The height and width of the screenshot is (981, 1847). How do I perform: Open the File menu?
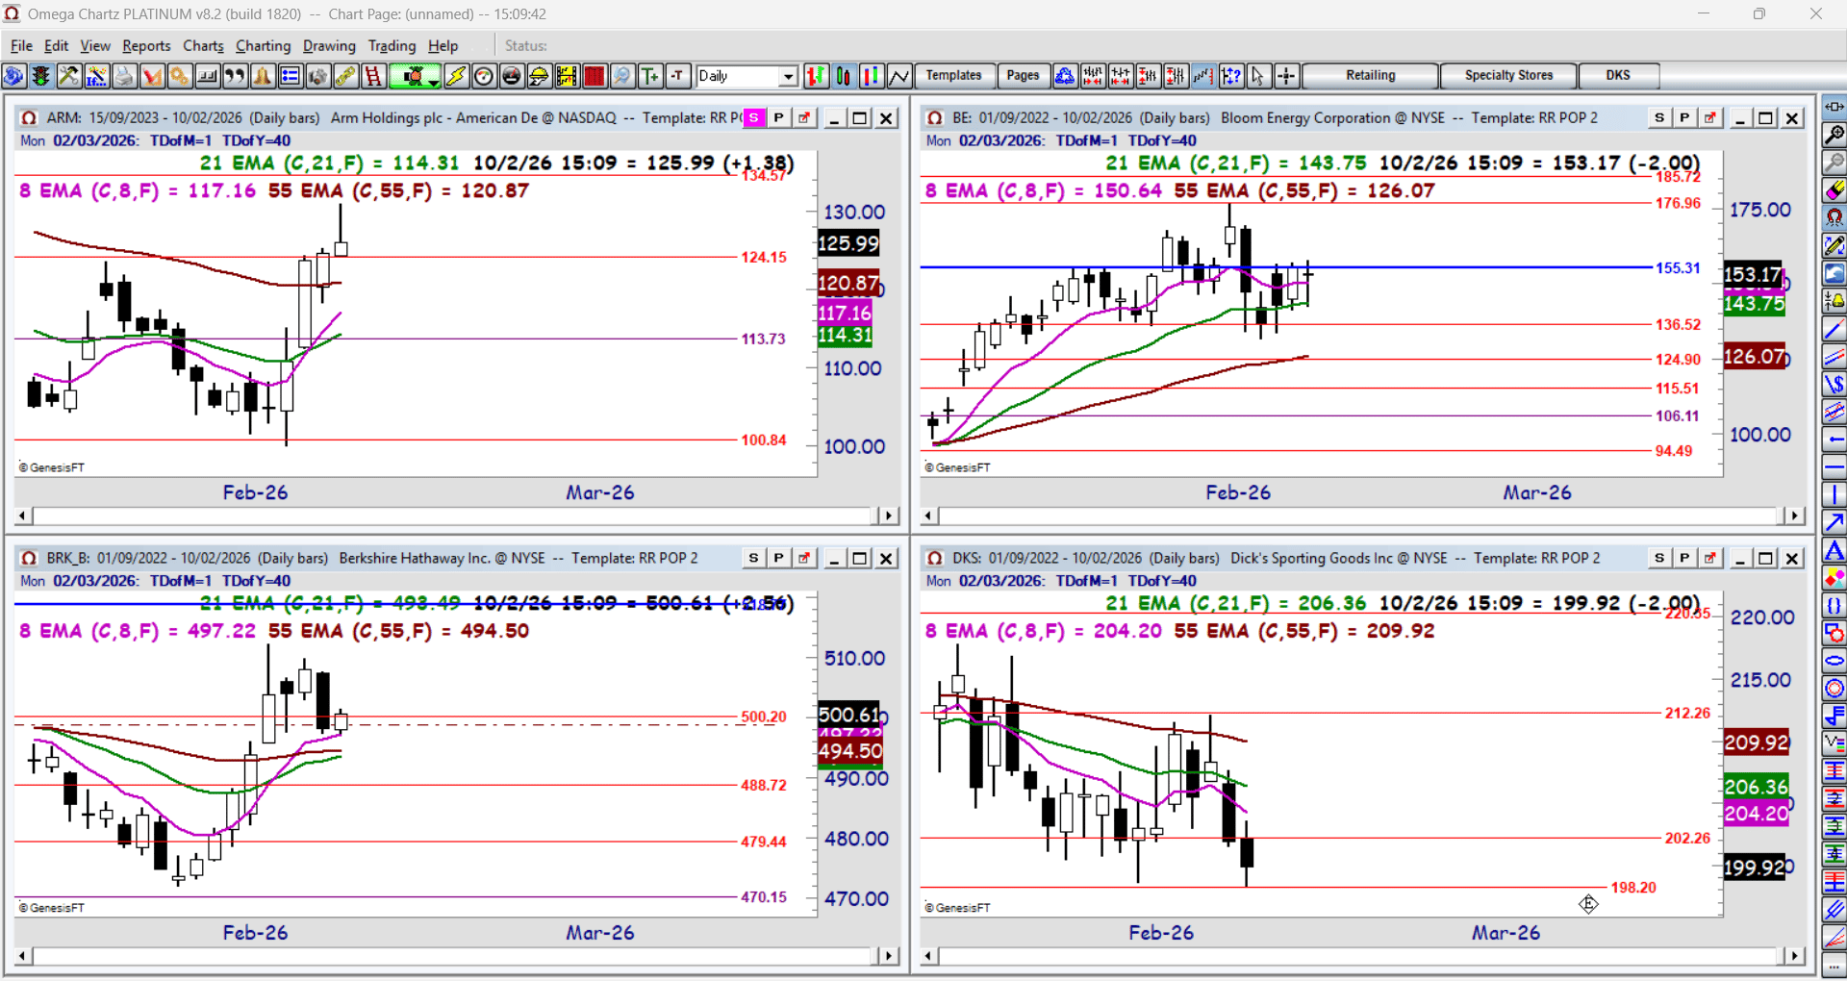[21, 45]
